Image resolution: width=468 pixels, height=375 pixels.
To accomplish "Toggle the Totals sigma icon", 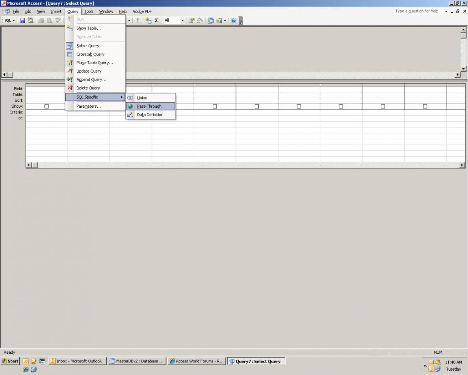I will tap(156, 21).
